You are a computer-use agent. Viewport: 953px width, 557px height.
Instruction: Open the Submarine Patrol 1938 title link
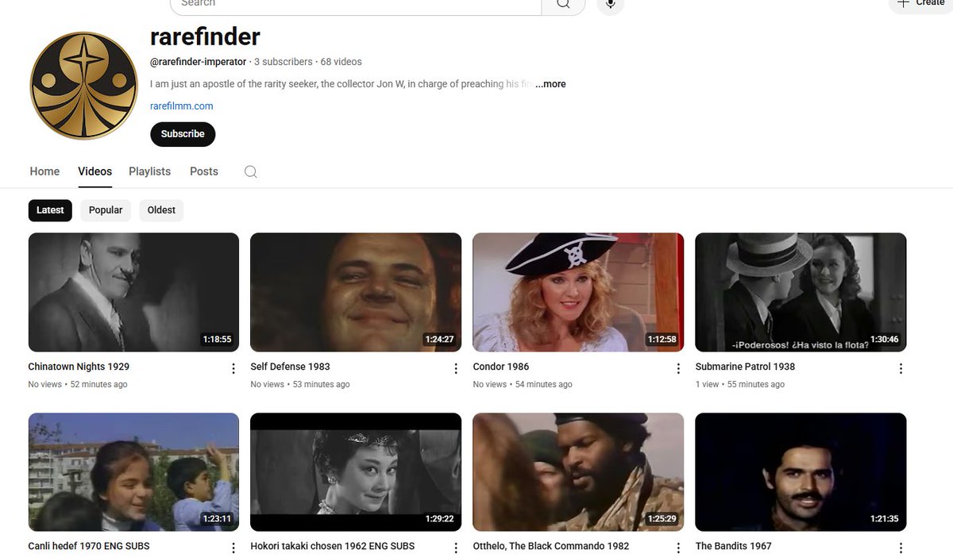click(745, 367)
